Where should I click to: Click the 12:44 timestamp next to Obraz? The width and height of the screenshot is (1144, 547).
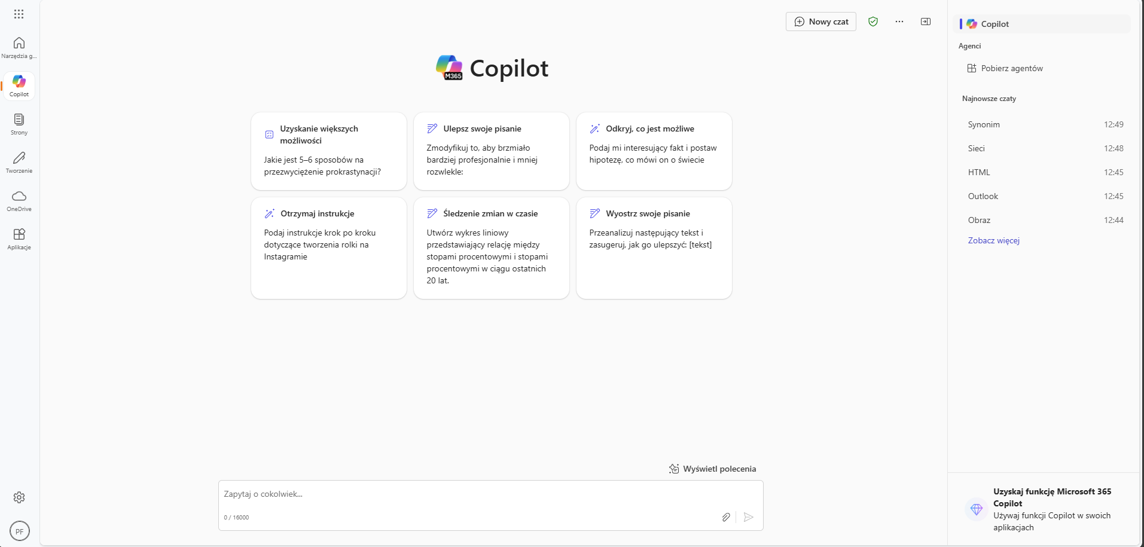point(1114,220)
